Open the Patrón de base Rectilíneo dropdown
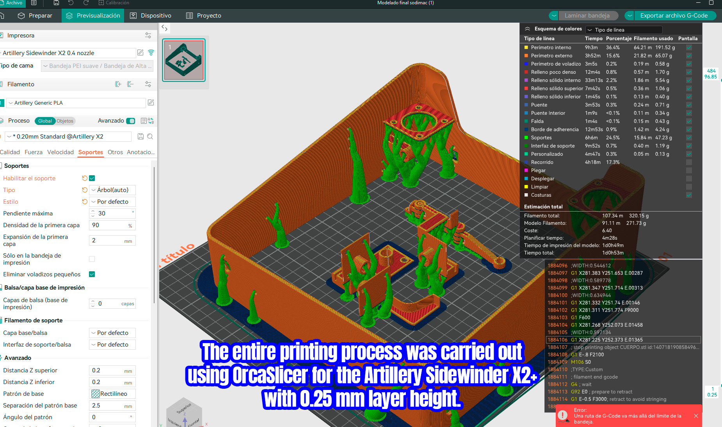Image resolution: width=722 pixels, height=427 pixels. click(x=112, y=394)
